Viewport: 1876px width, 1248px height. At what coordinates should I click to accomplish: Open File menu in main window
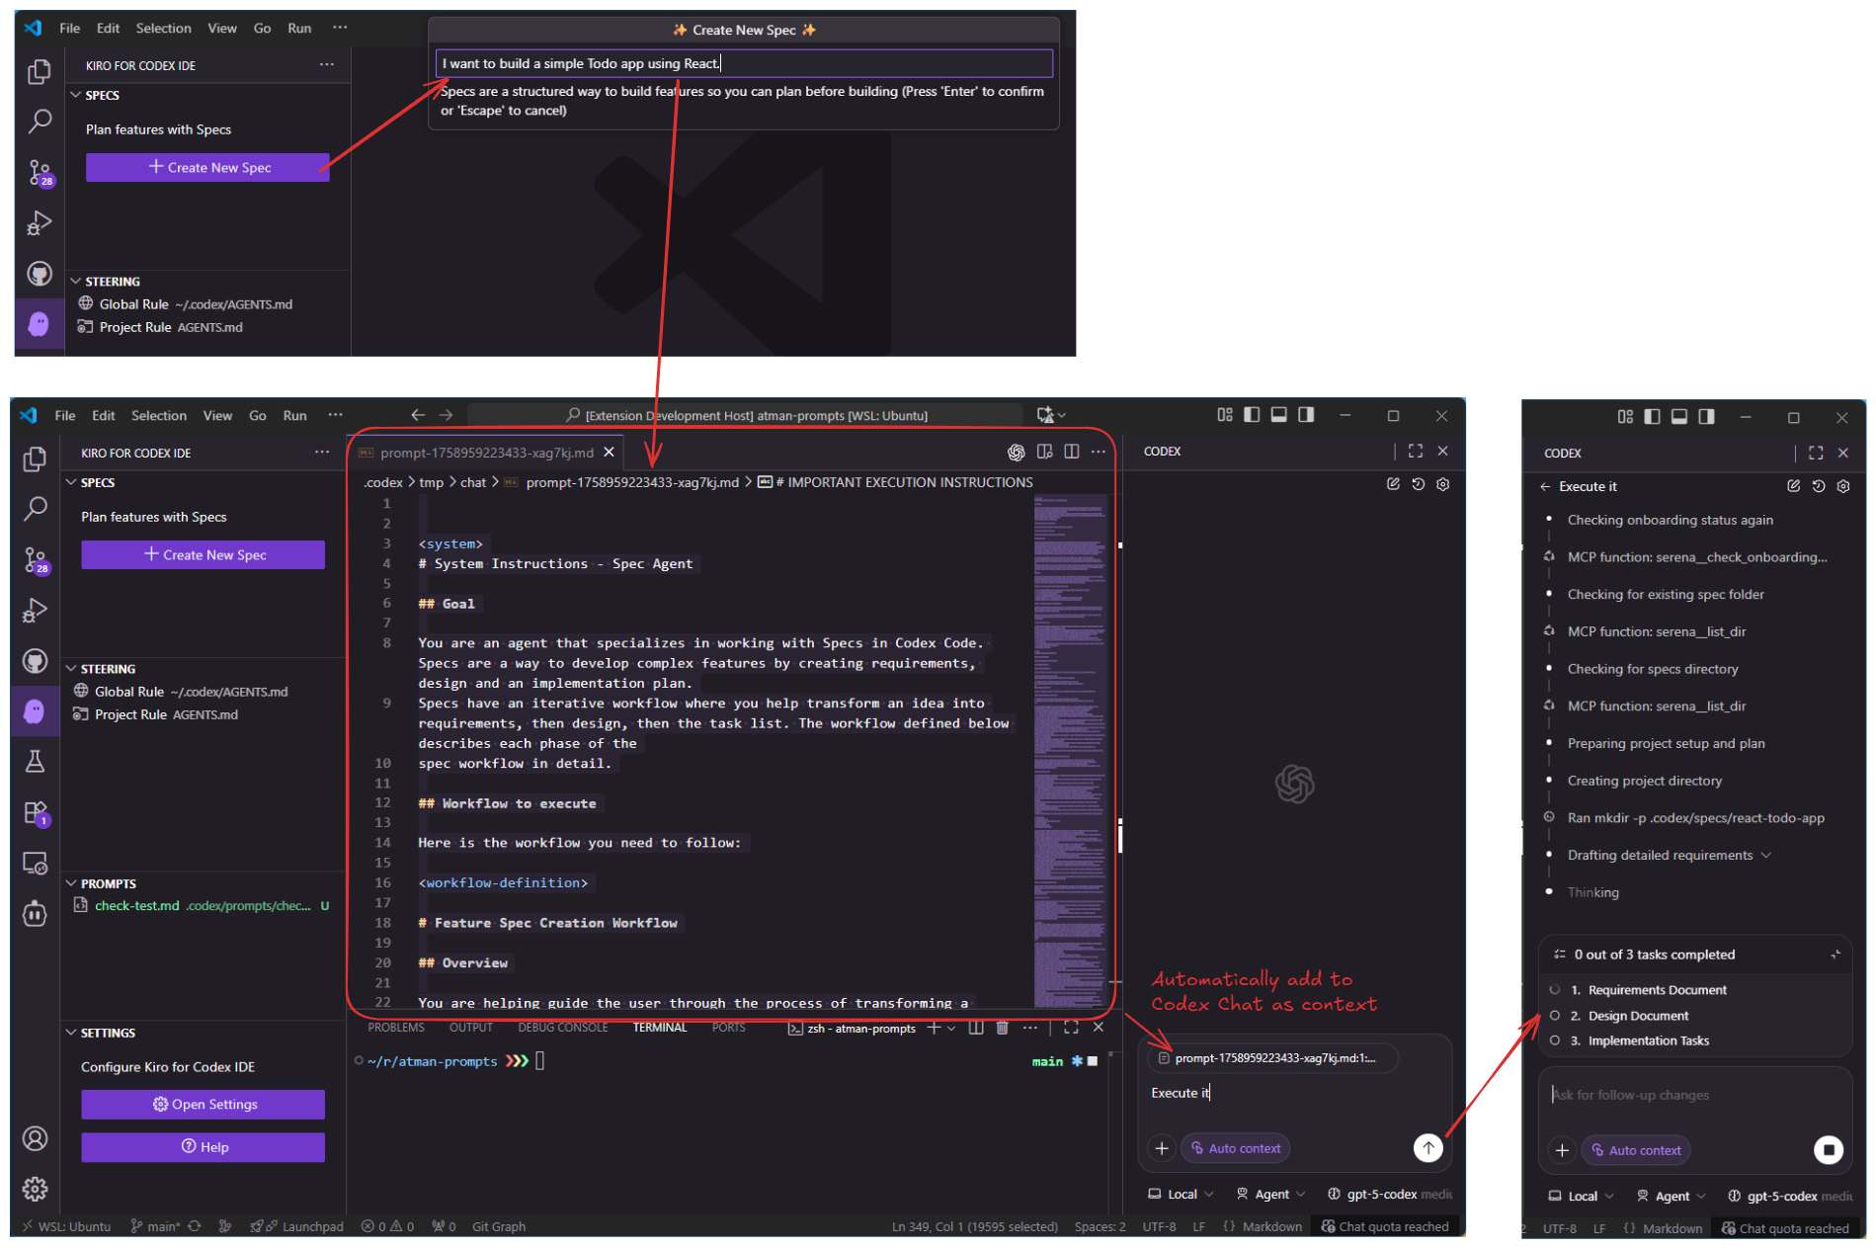65,415
